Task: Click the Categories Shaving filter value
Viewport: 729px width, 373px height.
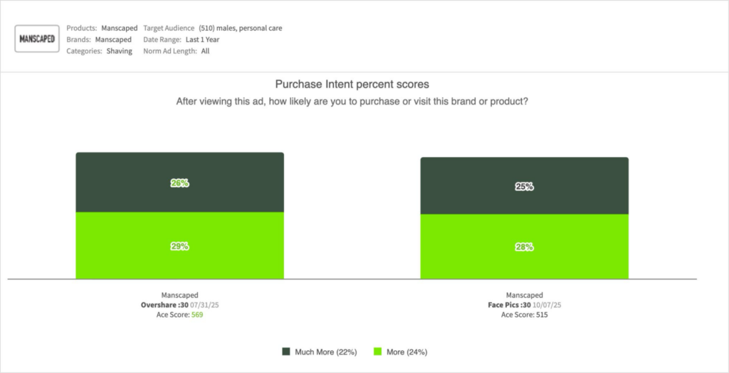Action: coord(119,51)
